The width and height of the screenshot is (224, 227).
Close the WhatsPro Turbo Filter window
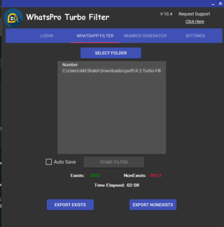click(x=220, y=4)
